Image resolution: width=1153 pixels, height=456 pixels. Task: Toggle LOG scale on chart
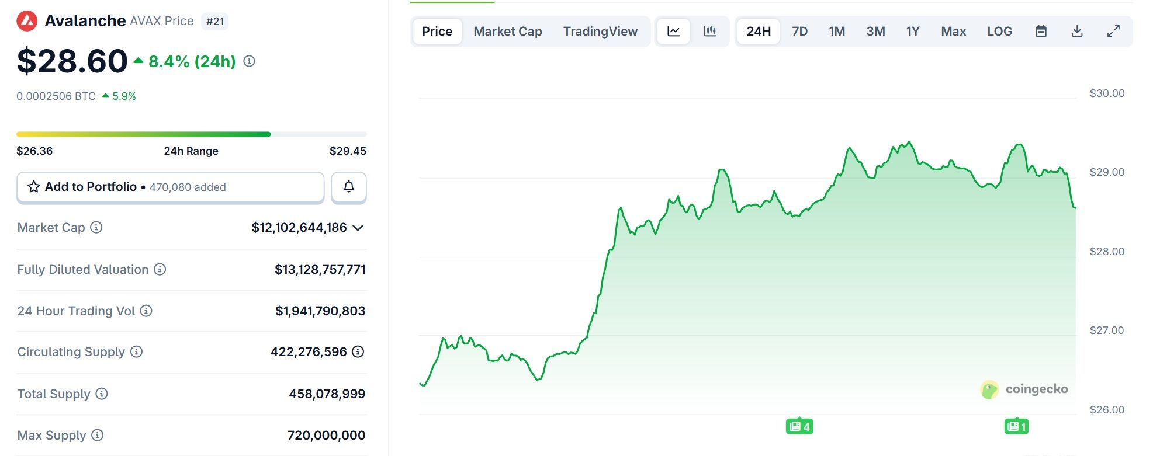1000,32
